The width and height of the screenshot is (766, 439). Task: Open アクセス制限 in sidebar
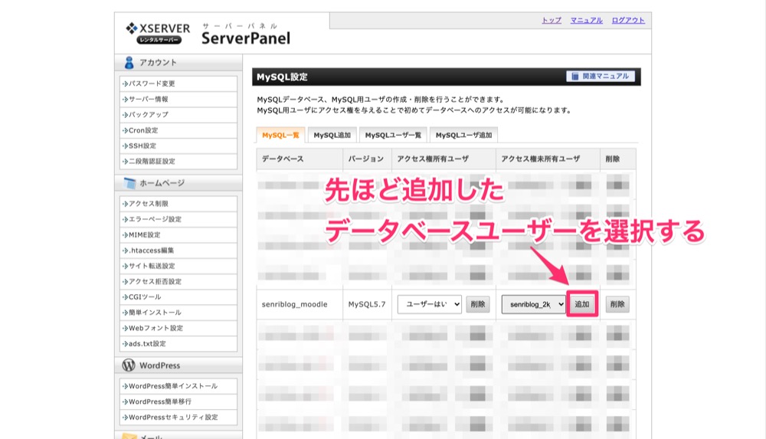[178, 204]
